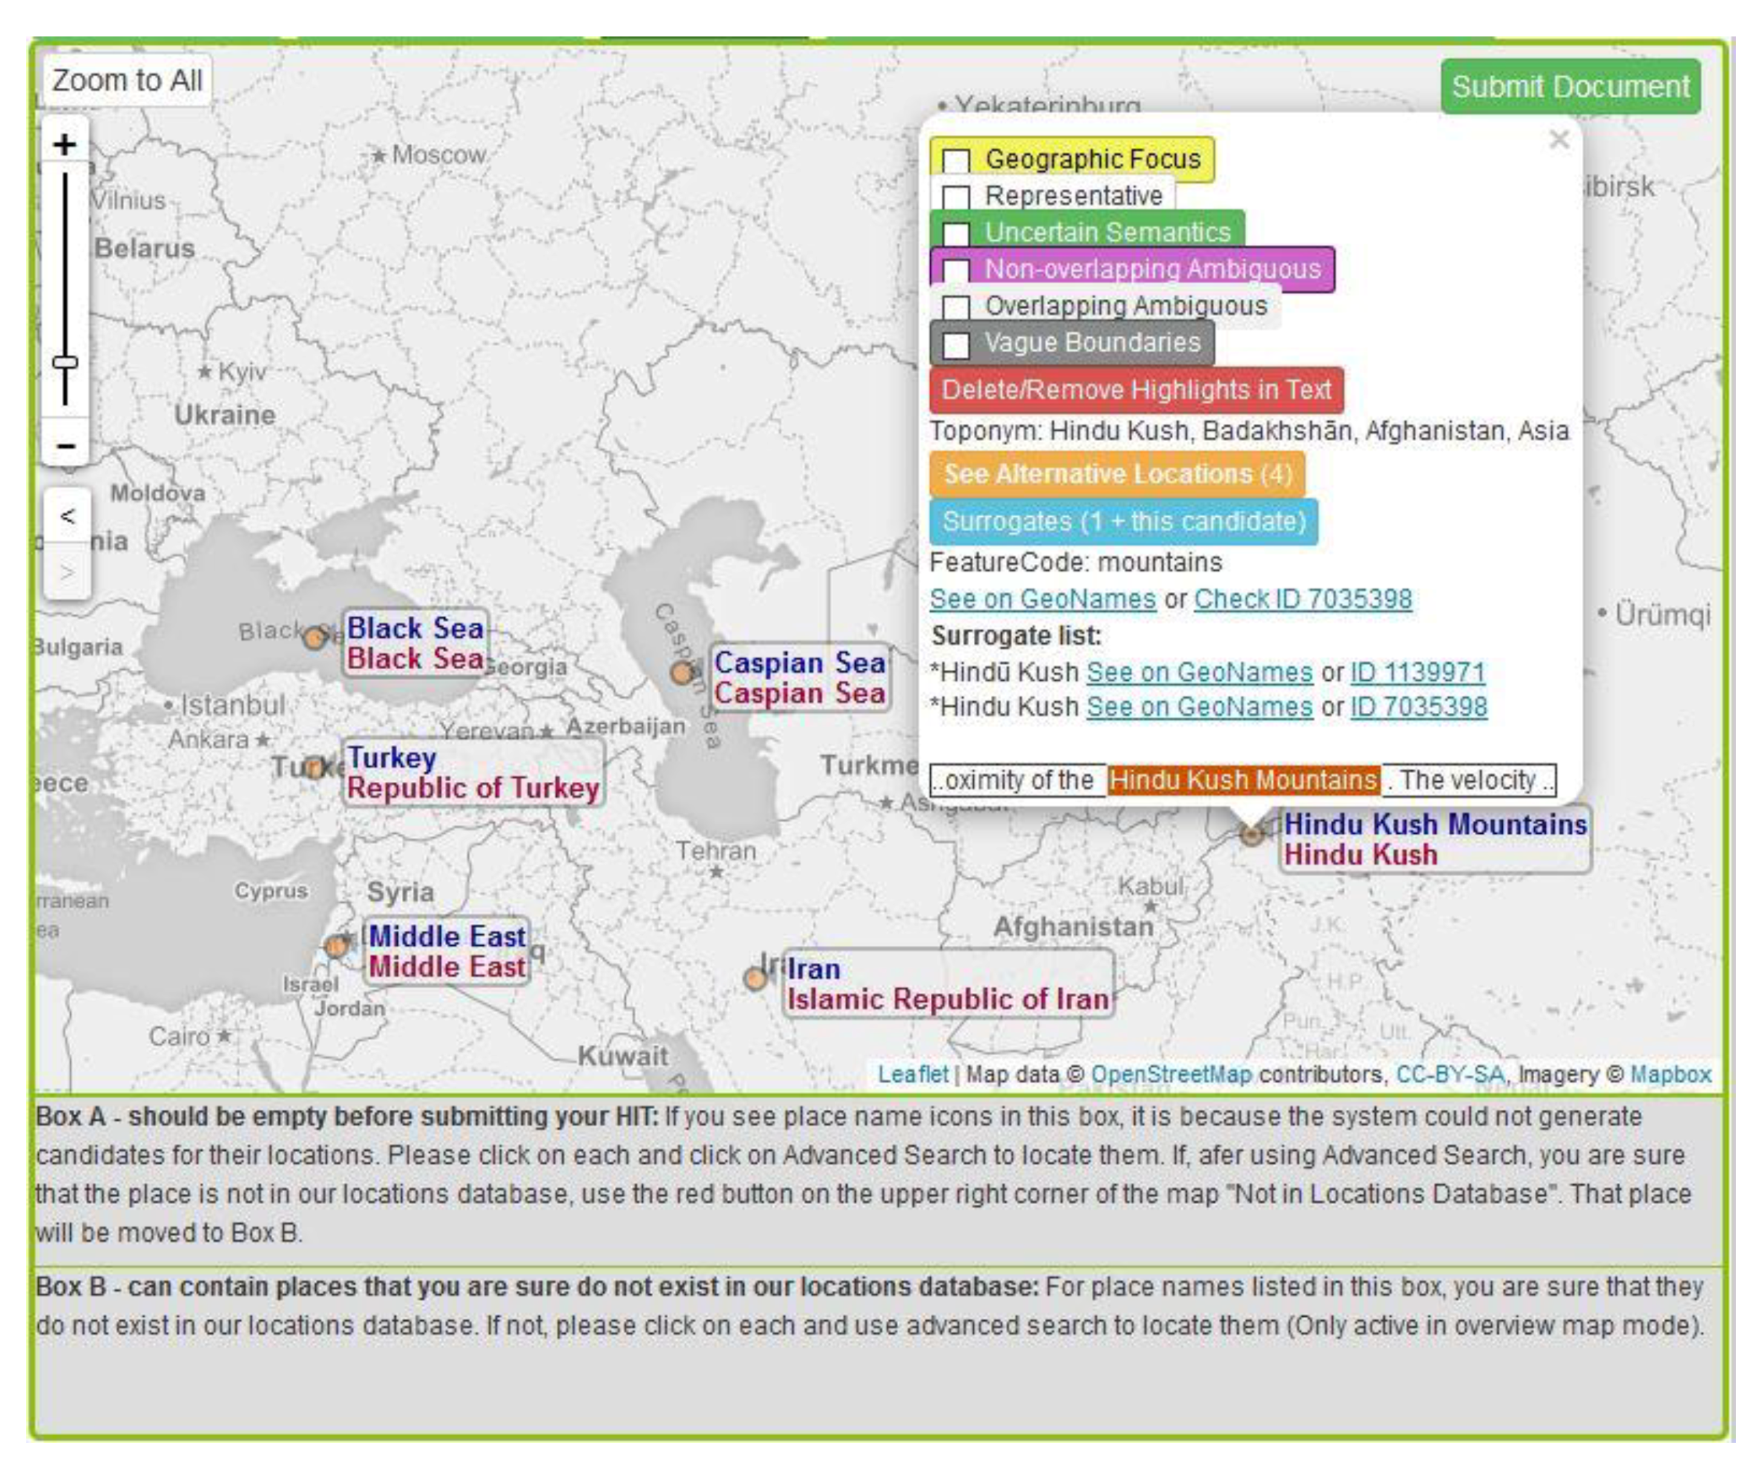Click the Zoom to All button
The image size is (1763, 1474).
(126, 80)
